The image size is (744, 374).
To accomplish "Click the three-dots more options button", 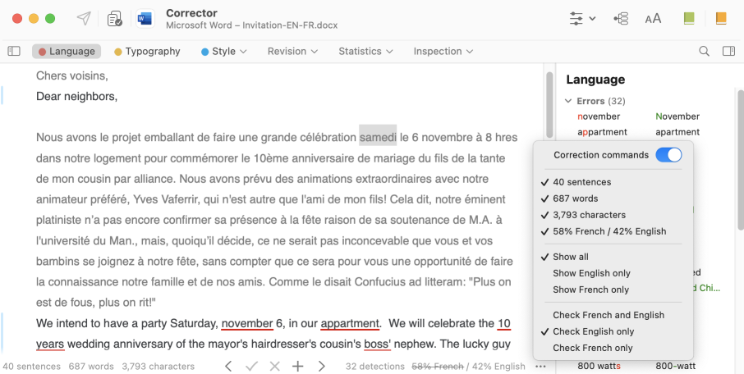I will pyautogui.click(x=540, y=366).
